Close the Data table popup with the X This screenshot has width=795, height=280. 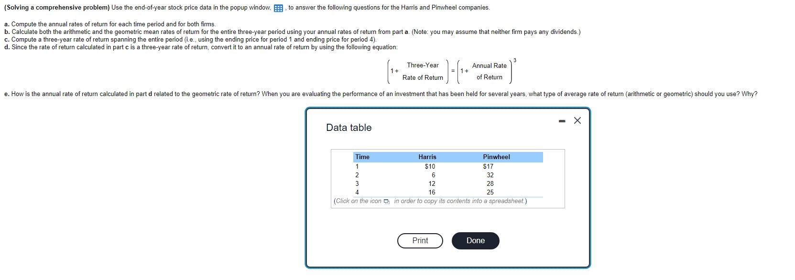coord(577,120)
